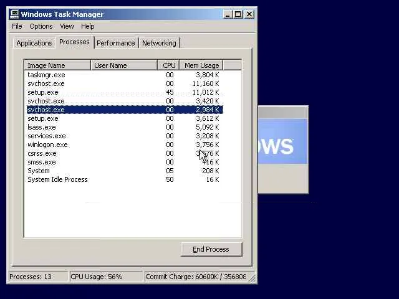Viewport: 399px width, 299px height.
Task: Click the Windows setup banner behind Task Manager
Action: pyautogui.click(x=283, y=141)
